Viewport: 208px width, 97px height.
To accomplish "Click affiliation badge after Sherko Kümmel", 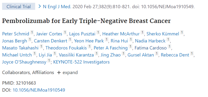I will 182,32.
